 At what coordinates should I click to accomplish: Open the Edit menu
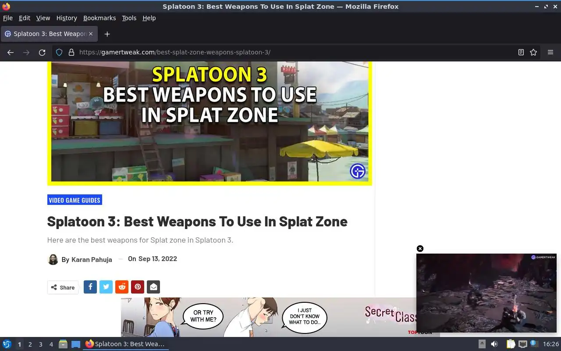click(25, 18)
